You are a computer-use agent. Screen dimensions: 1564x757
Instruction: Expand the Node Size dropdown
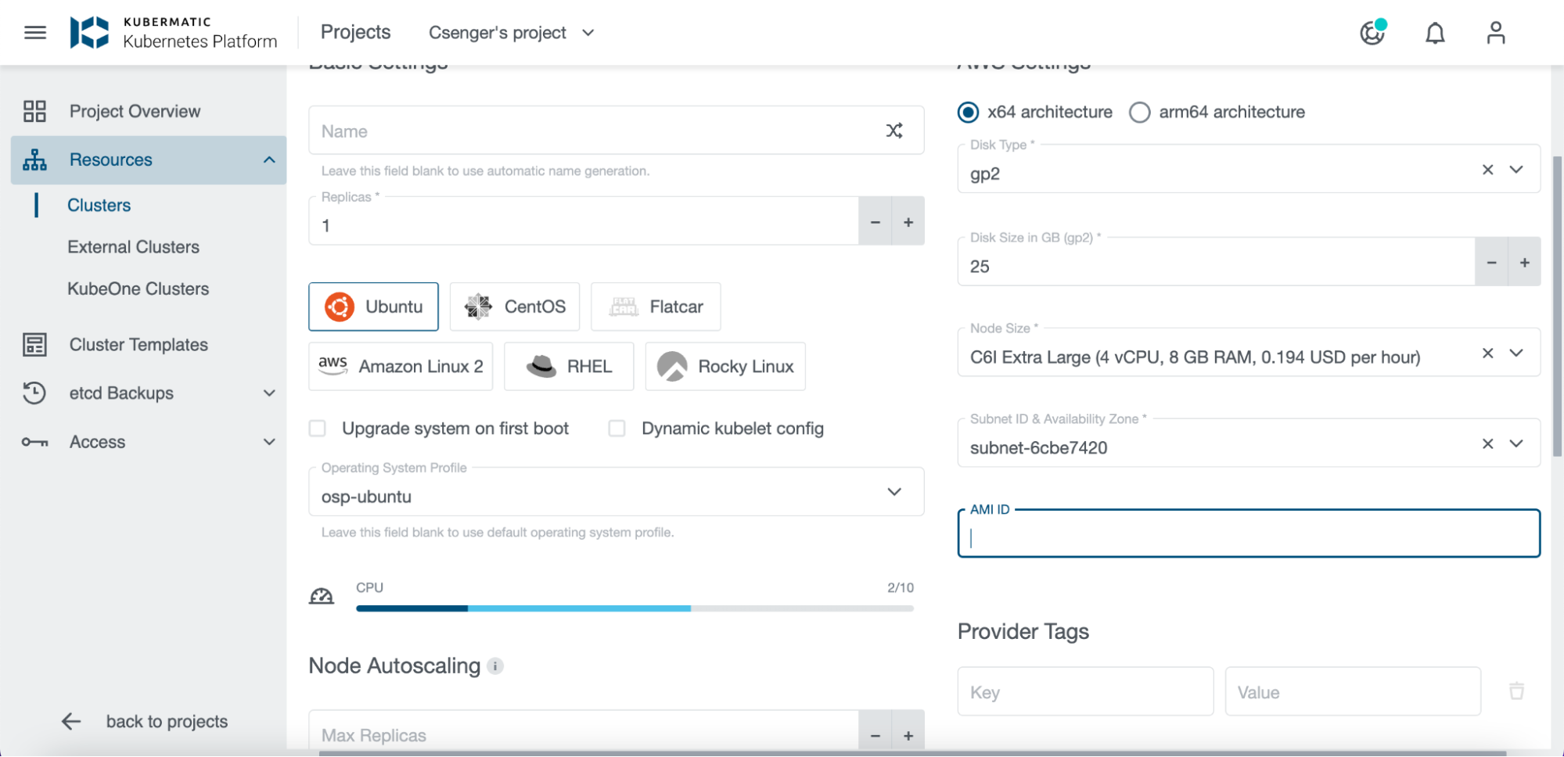1516,353
